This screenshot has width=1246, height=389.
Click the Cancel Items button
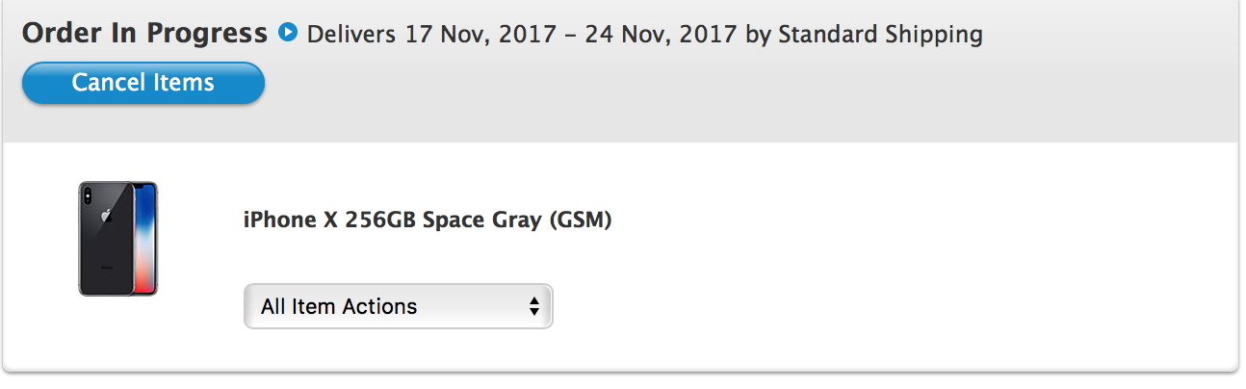(x=143, y=83)
